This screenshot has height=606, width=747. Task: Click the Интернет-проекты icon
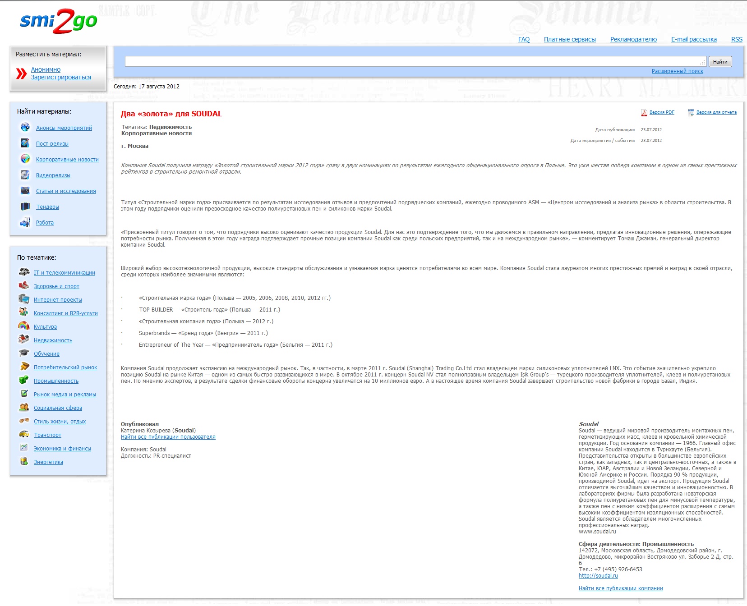[24, 299]
